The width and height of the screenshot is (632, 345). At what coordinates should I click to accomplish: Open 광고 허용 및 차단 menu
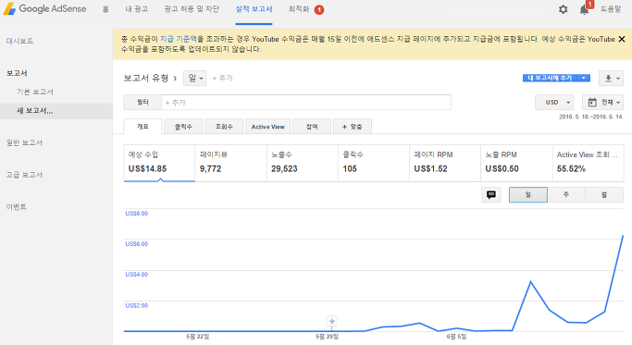click(x=192, y=9)
